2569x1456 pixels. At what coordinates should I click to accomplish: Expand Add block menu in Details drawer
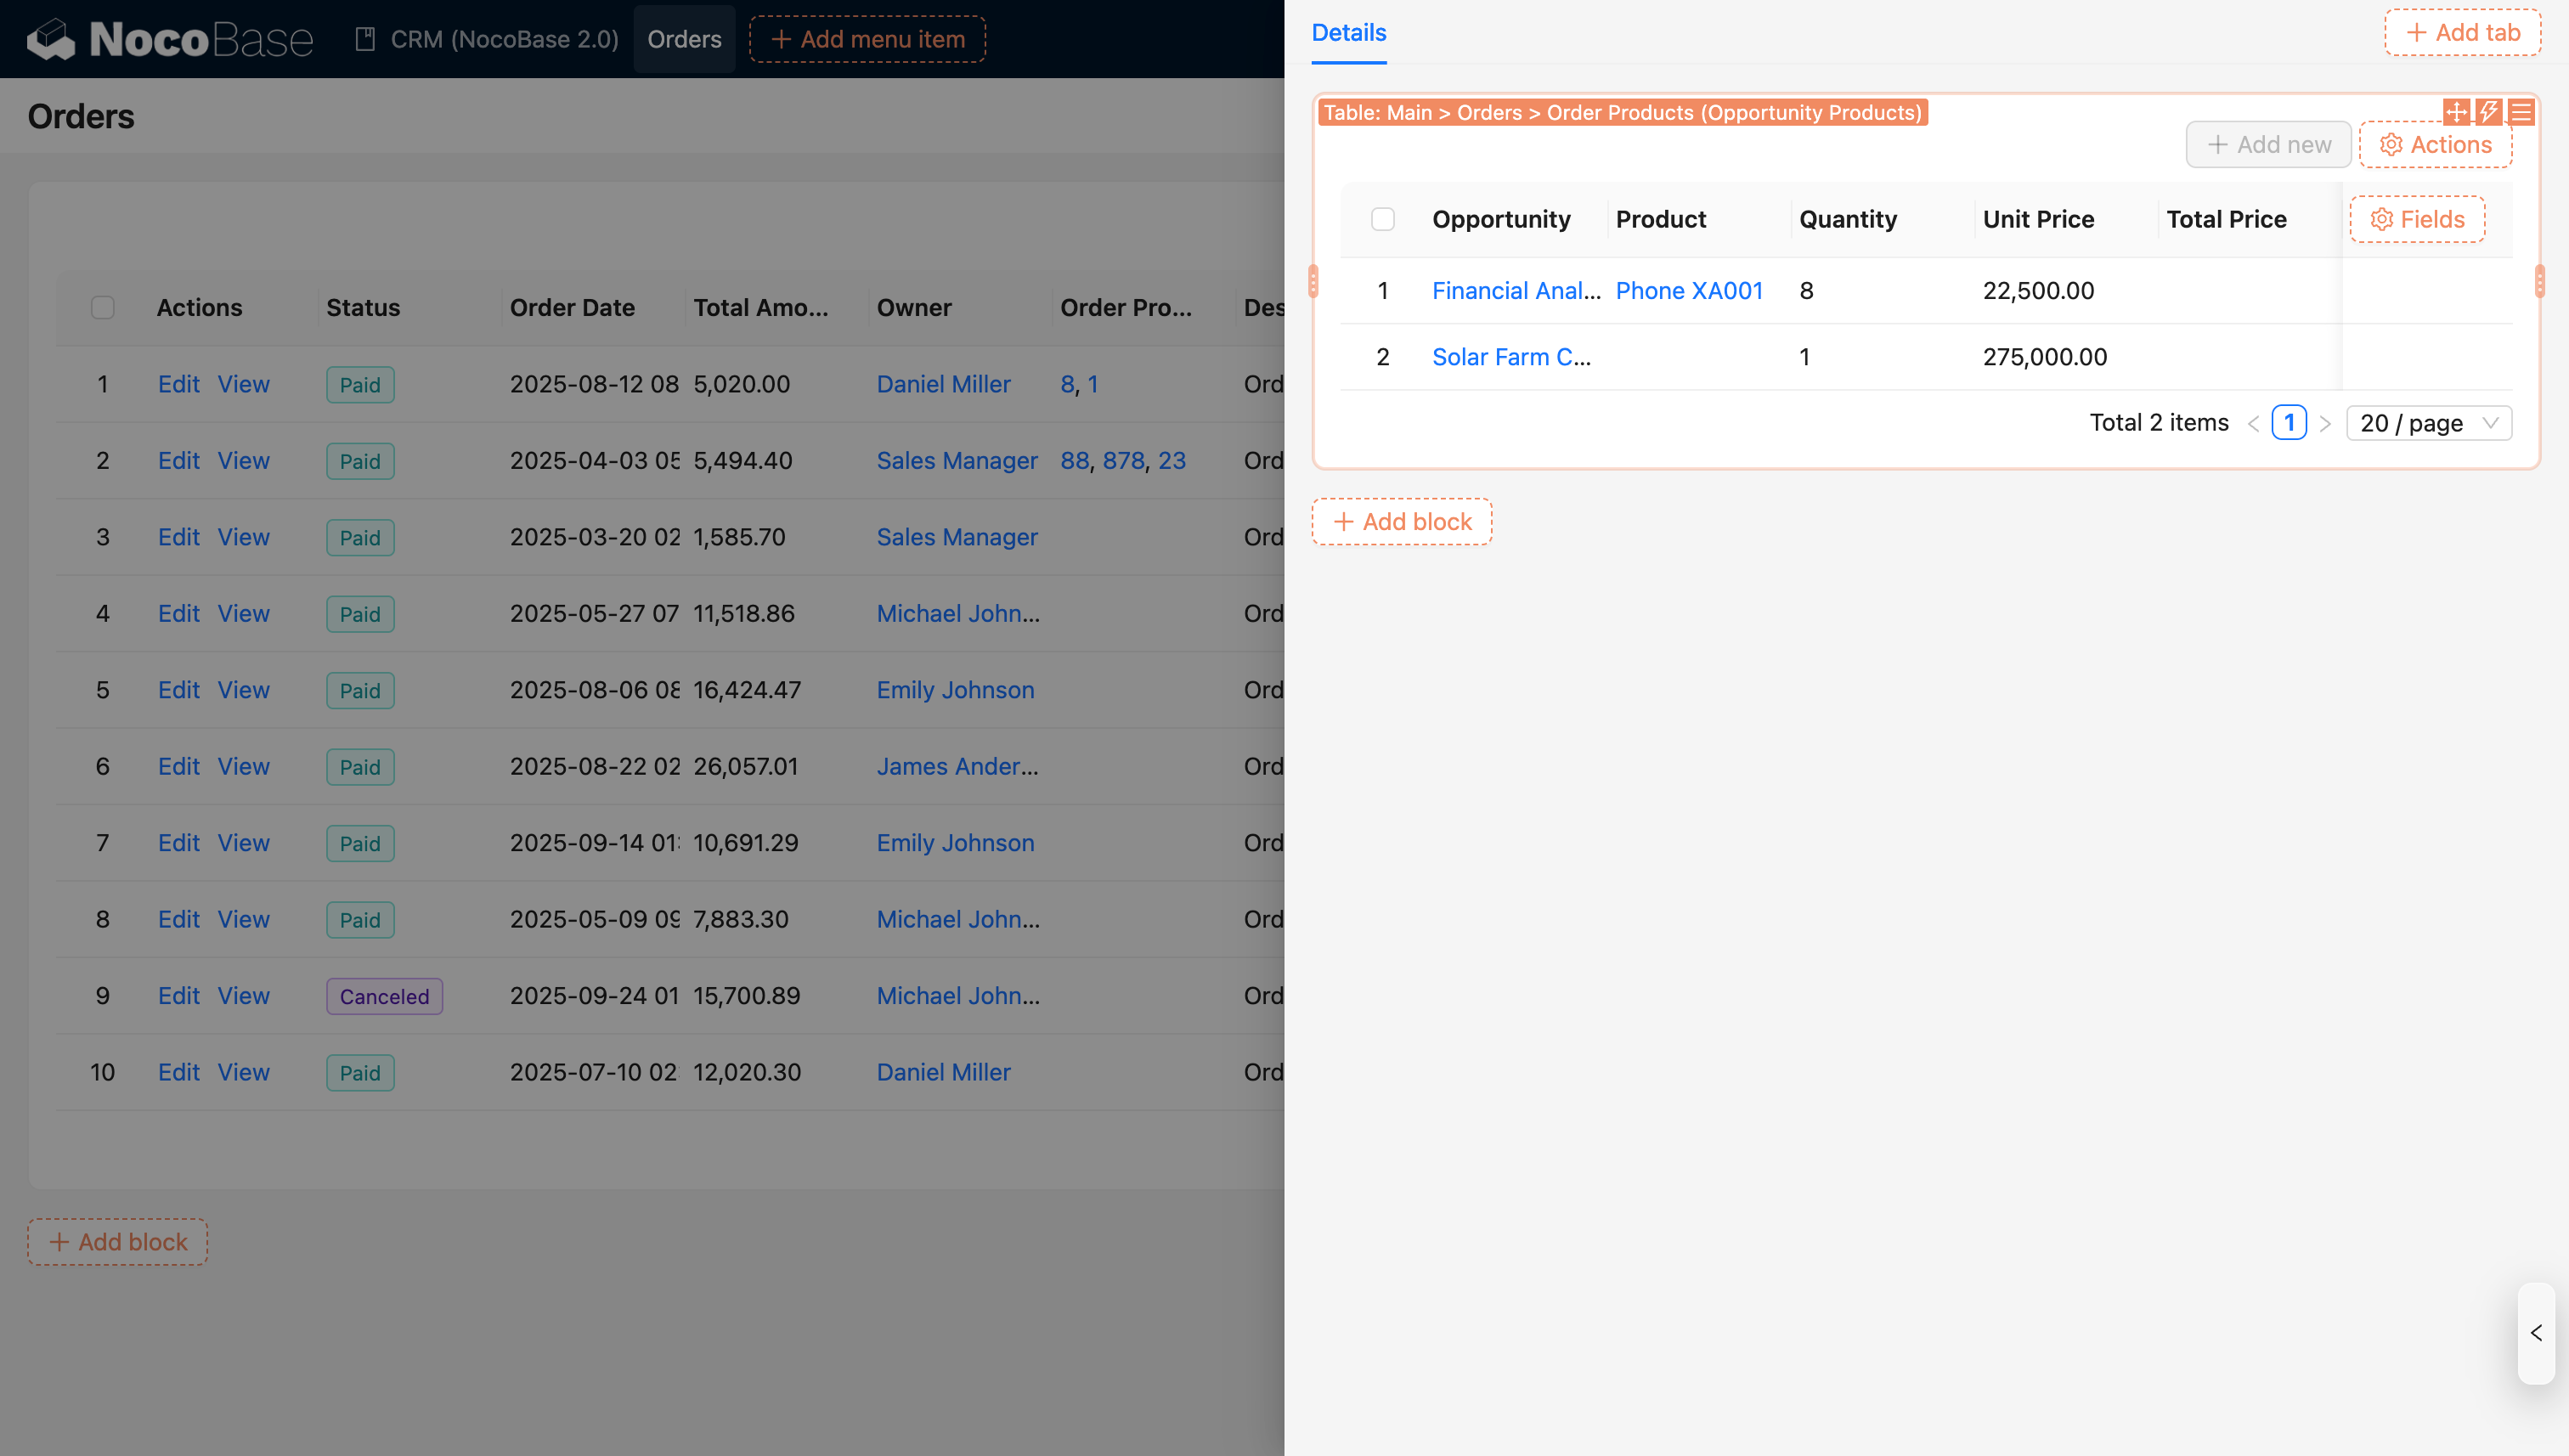1401,522
